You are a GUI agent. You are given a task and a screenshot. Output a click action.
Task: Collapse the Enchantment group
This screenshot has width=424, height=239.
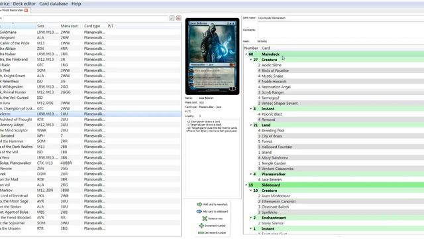pos(251,218)
